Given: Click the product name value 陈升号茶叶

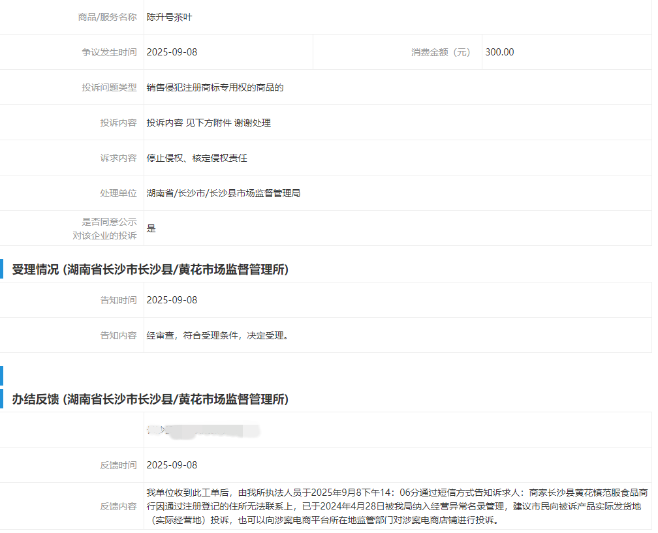Looking at the screenshot, I should coord(169,17).
